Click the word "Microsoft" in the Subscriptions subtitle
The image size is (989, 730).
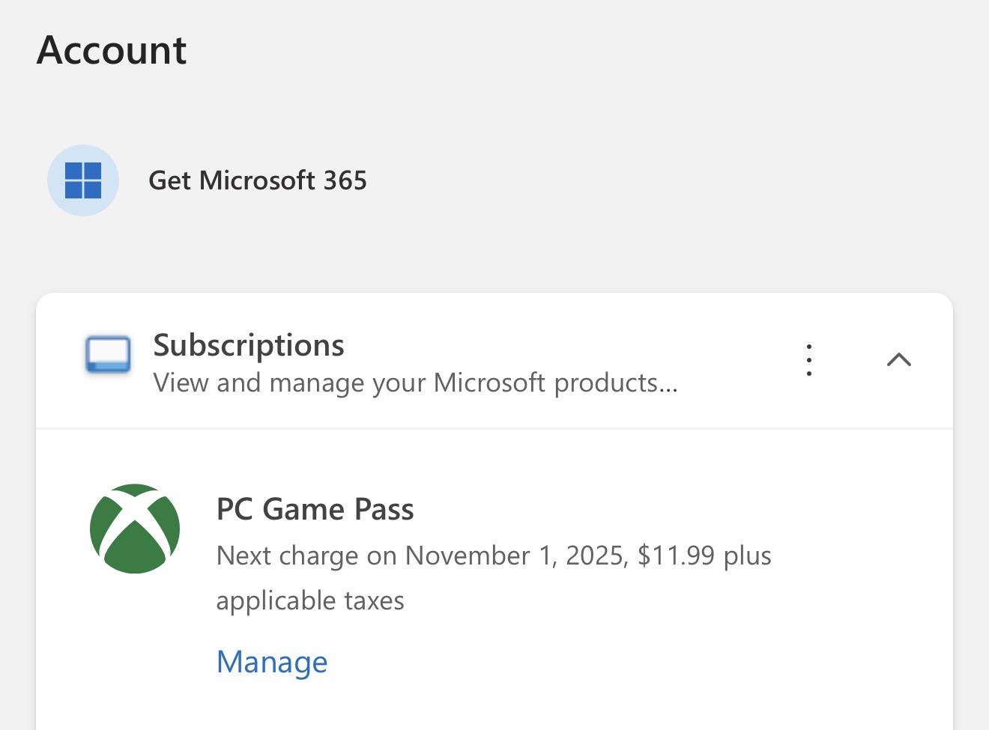(x=489, y=383)
